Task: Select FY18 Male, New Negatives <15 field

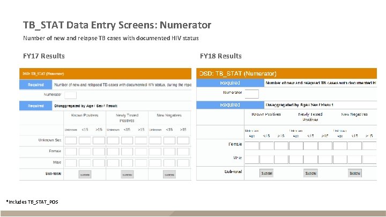Action: pyautogui.click(x=354, y=160)
